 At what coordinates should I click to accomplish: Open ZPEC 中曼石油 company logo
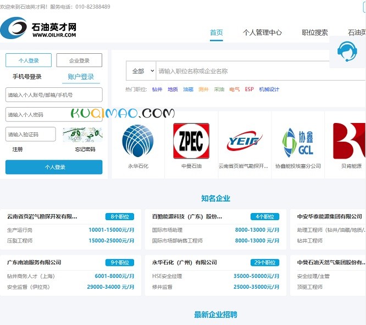pos(191,141)
